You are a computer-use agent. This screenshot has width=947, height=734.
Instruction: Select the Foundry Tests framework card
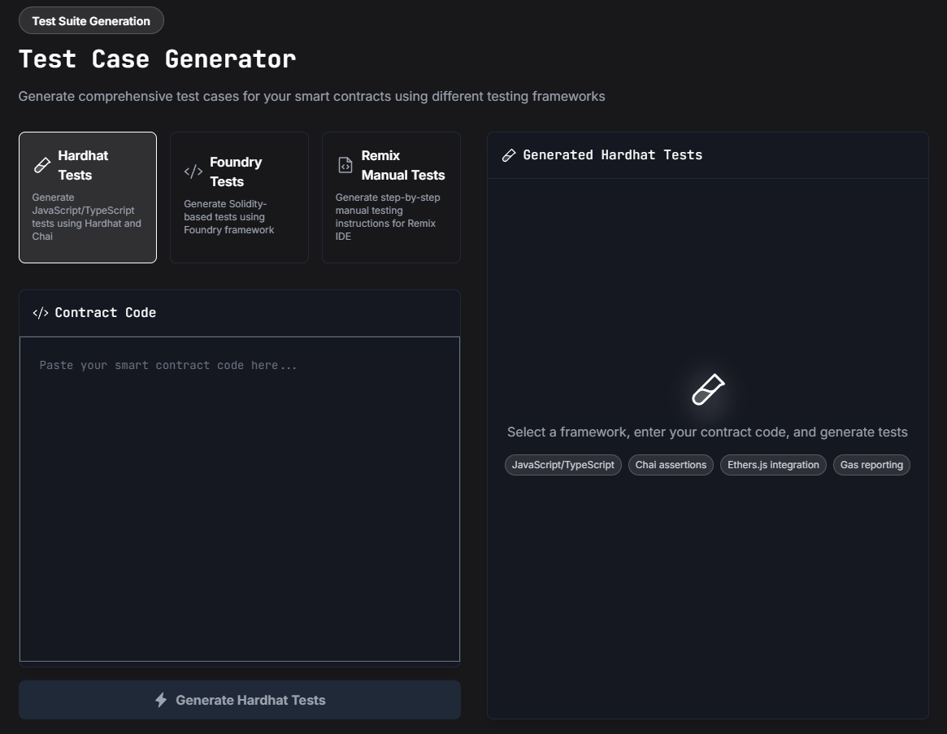(239, 198)
